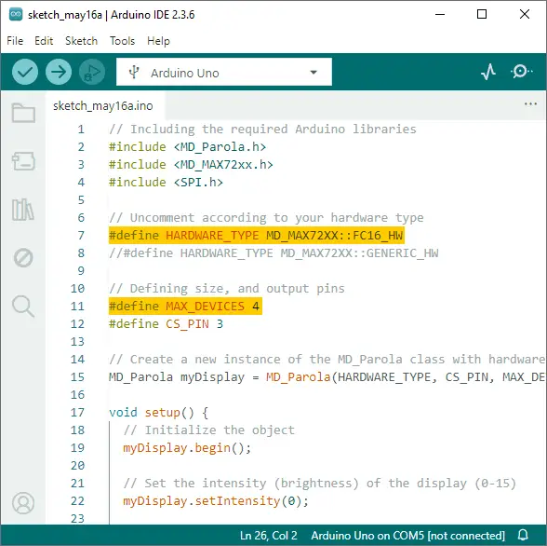
Task: Open the Serial Plotter
Action: pos(488,72)
